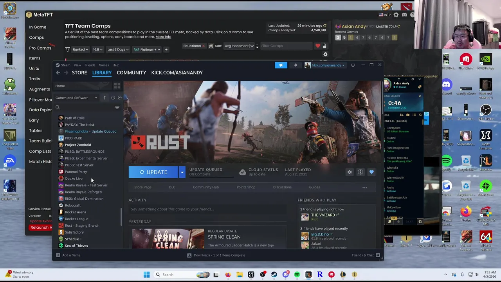Toggle ready-to-play filter icon in library
Viewport: 501px width, 282px height.
click(120, 98)
